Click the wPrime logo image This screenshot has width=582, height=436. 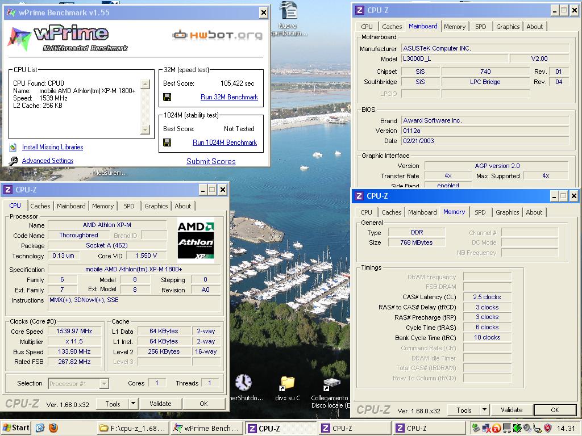[68, 39]
